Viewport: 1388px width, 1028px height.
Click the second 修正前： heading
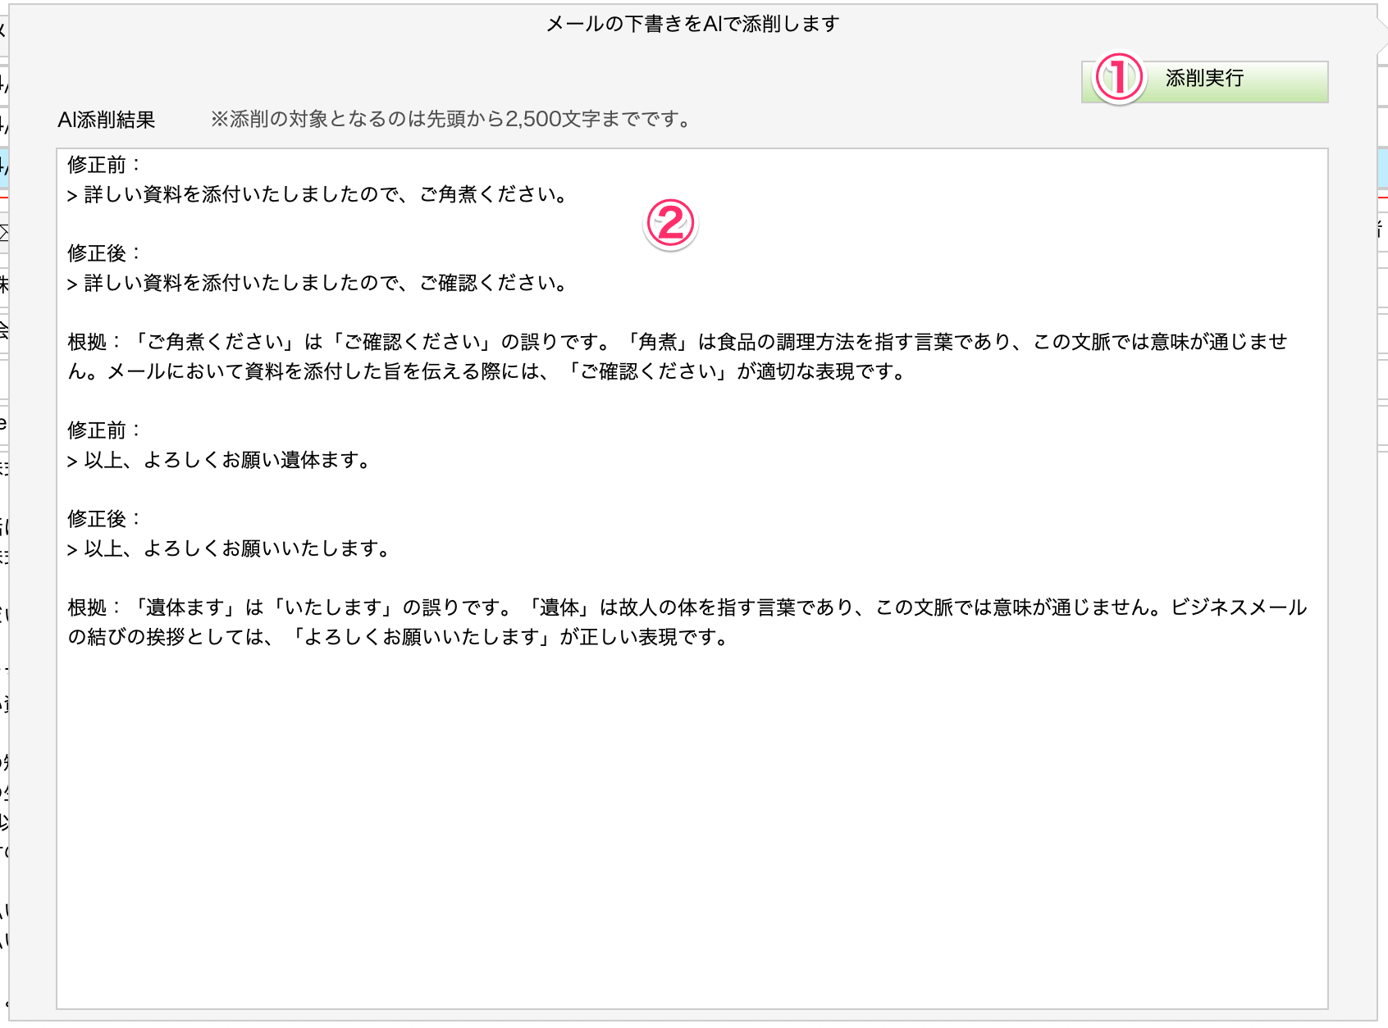coord(105,430)
